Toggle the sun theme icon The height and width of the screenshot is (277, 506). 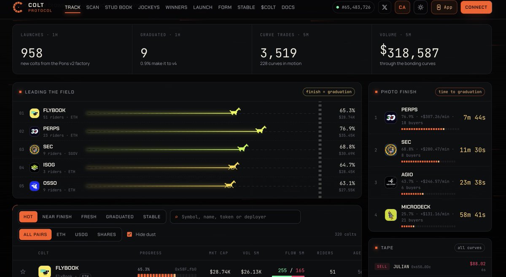420,7
